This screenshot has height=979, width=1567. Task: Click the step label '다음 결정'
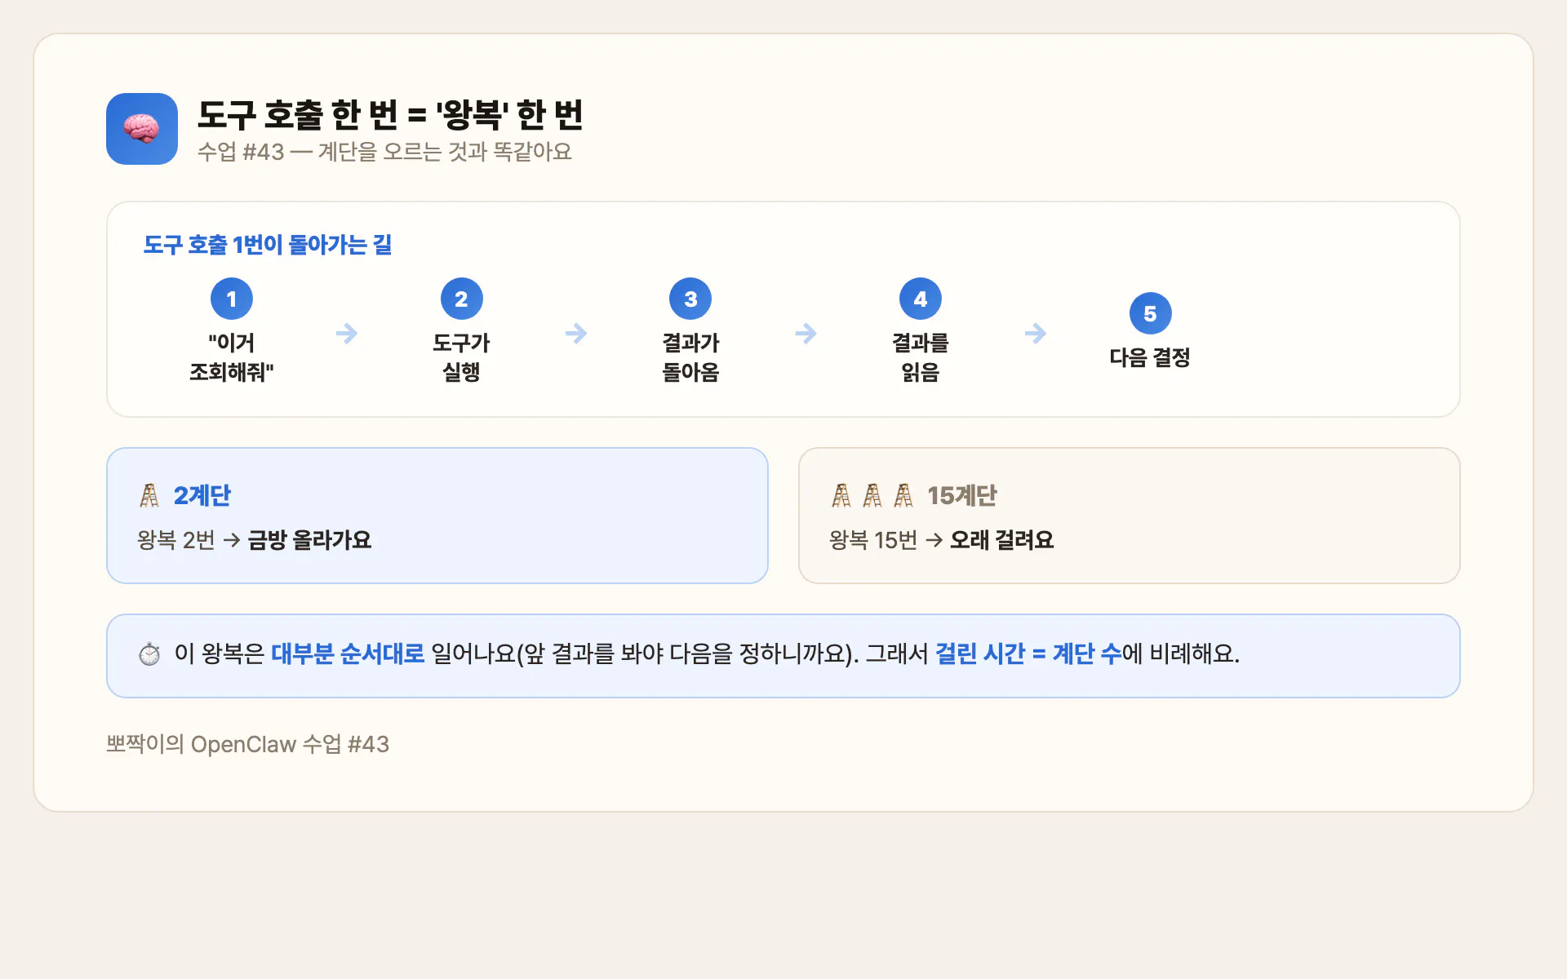(x=1150, y=357)
